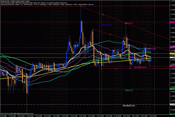
Task: Click the 'AlertSound = TRUE' status text
Action: click(71, 4)
